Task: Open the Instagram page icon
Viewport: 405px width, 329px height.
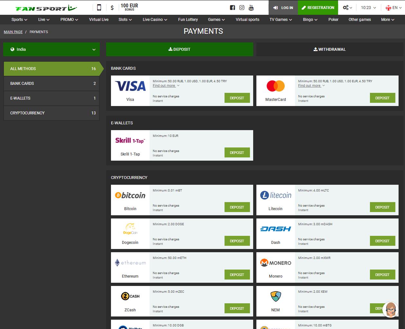Action: coord(242,7)
